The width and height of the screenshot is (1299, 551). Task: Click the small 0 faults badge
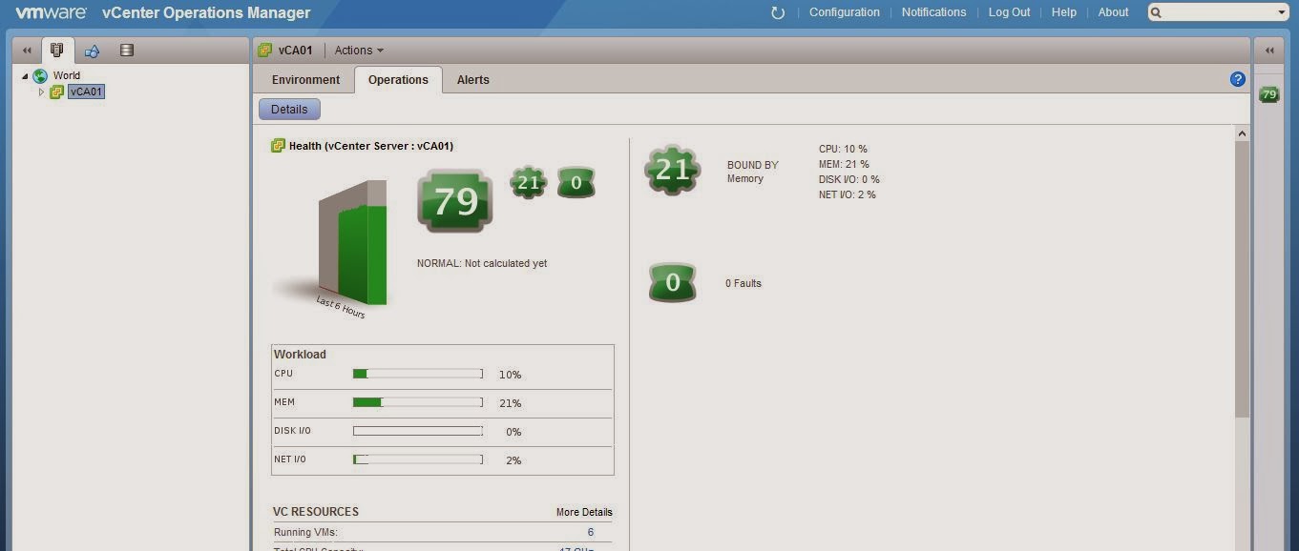pos(576,183)
